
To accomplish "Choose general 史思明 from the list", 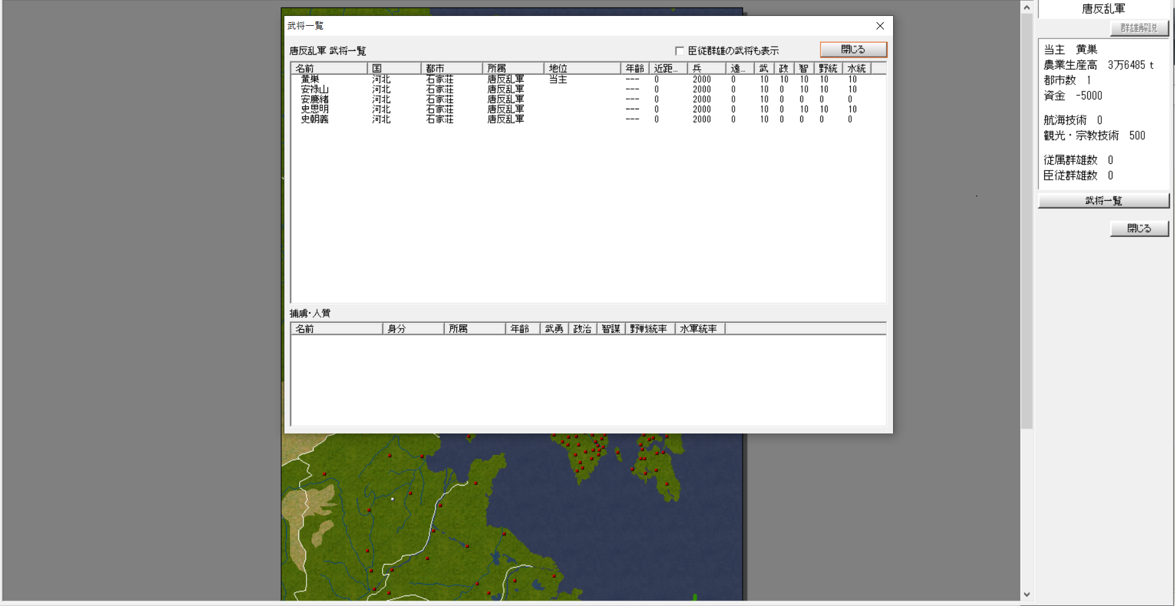I will [x=314, y=109].
